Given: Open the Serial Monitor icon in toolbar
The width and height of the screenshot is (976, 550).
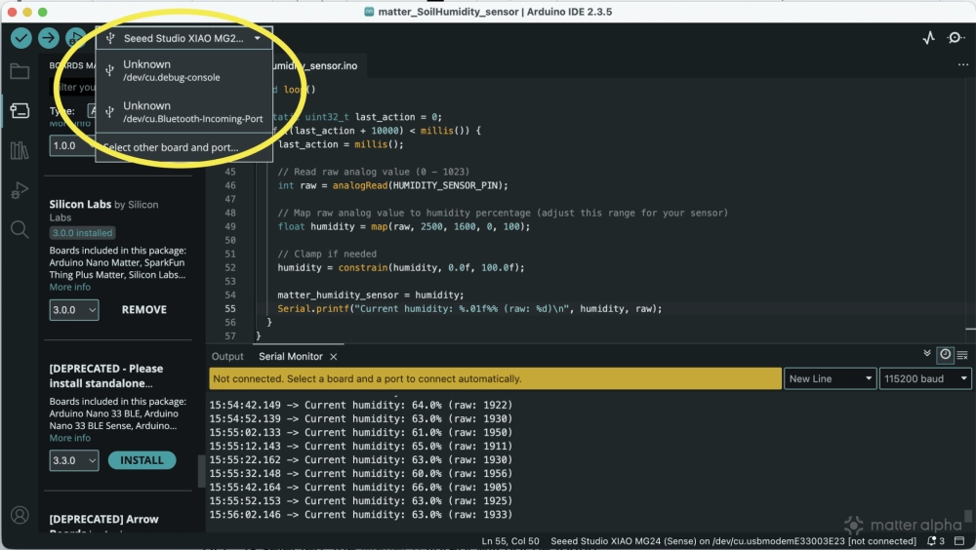Looking at the screenshot, I should [956, 38].
